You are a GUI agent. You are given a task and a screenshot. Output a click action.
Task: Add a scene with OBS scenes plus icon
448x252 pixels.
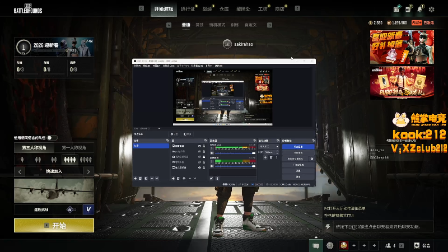[x=136, y=178]
